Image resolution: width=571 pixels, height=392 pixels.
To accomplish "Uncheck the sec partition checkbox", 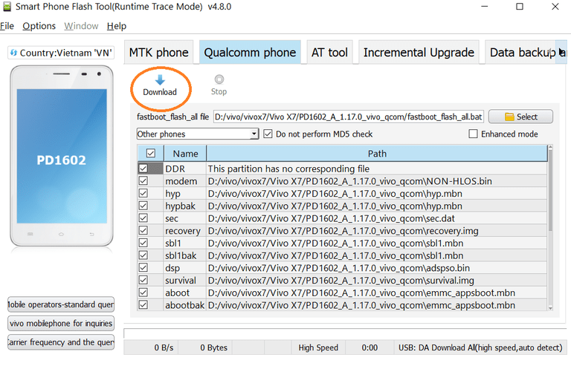I will [x=143, y=218].
